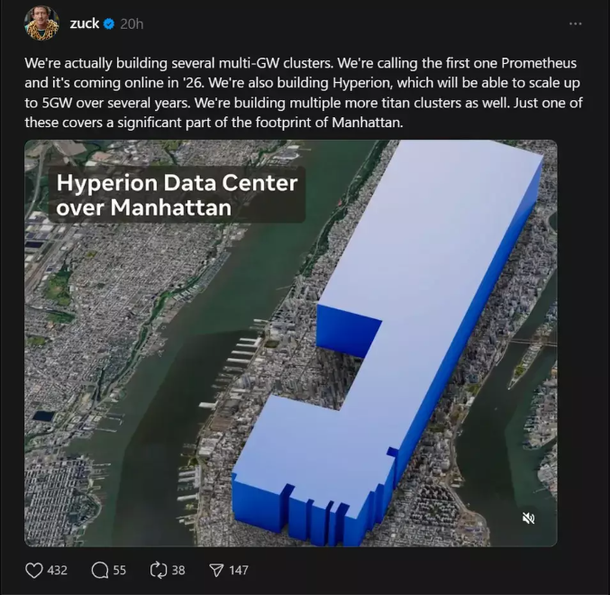Unmute the video with speaker icon
The width and height of the screenshot is (610, 595).
[x=528, y=518]
